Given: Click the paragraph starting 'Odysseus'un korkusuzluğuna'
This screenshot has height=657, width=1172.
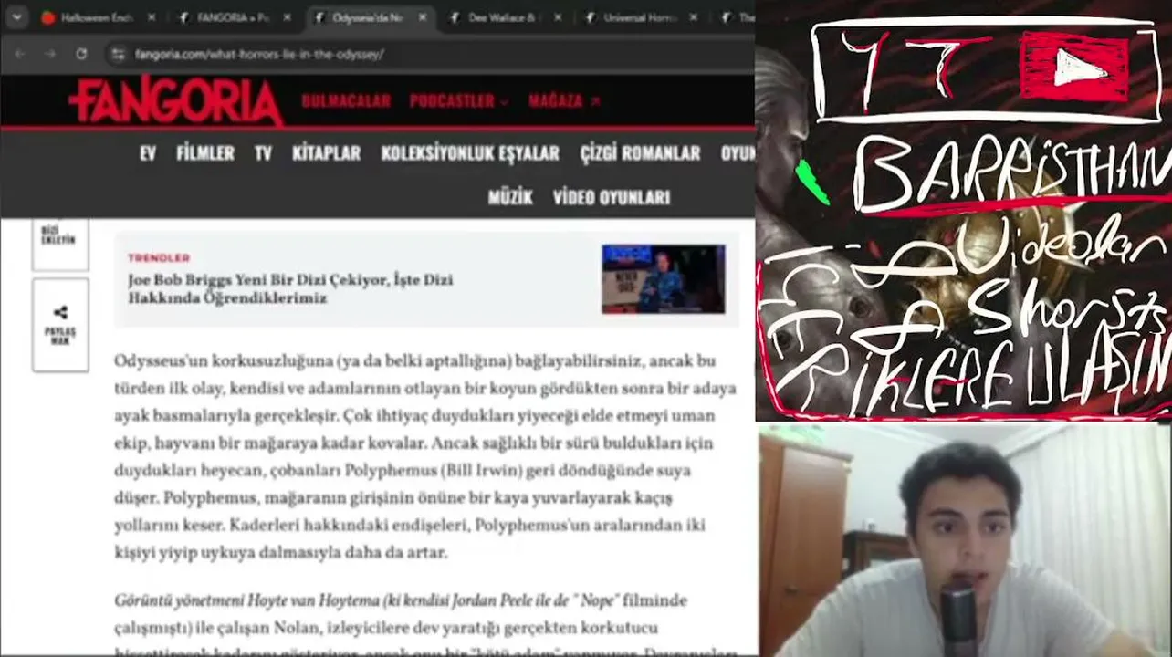Looking at the screenshot, I should coord(425,457).
